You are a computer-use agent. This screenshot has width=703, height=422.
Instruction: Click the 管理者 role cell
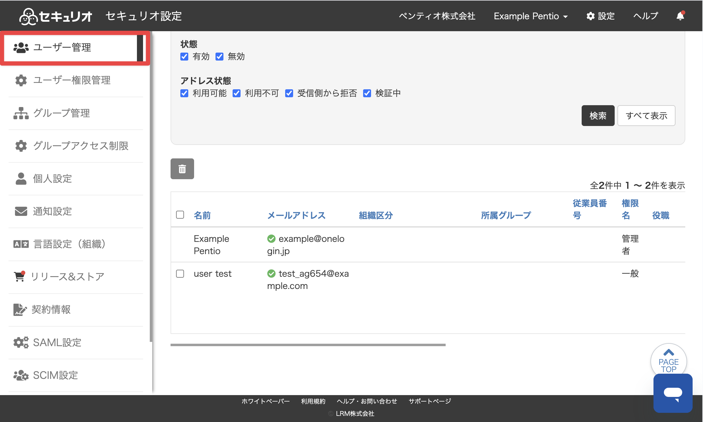[630, 245]
